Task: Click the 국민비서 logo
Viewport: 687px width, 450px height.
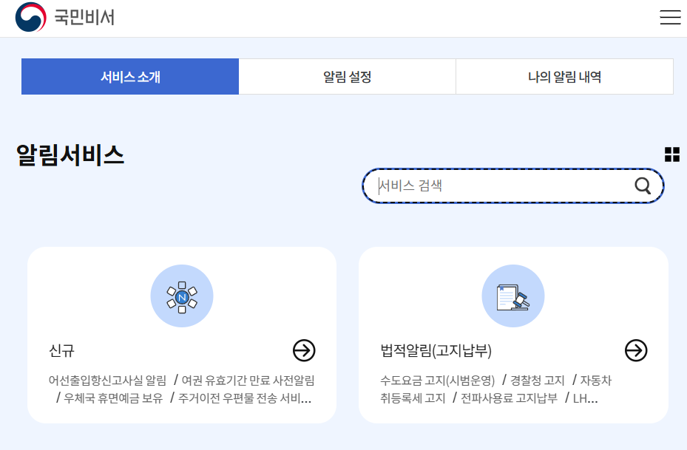Action: (x=64, y=17)
